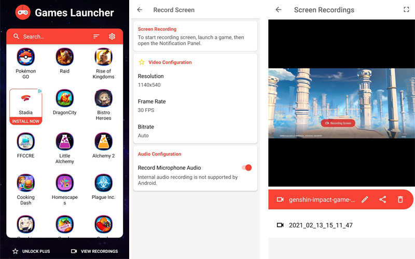The width and height of the screenshot is (415, 259).
Task: Click the settings gear in search bar
Action: (x=112, y=36)
